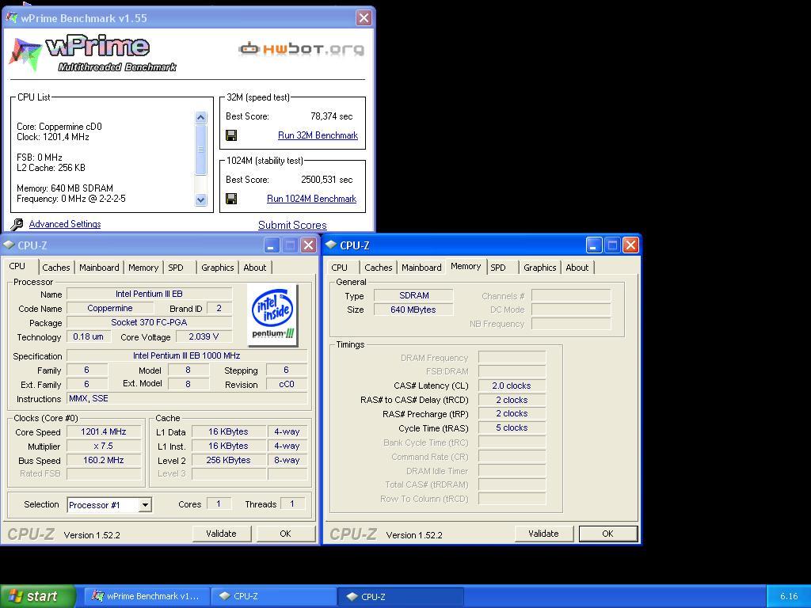Switch to CPU tab in right CPU-Z

point(339,268)
